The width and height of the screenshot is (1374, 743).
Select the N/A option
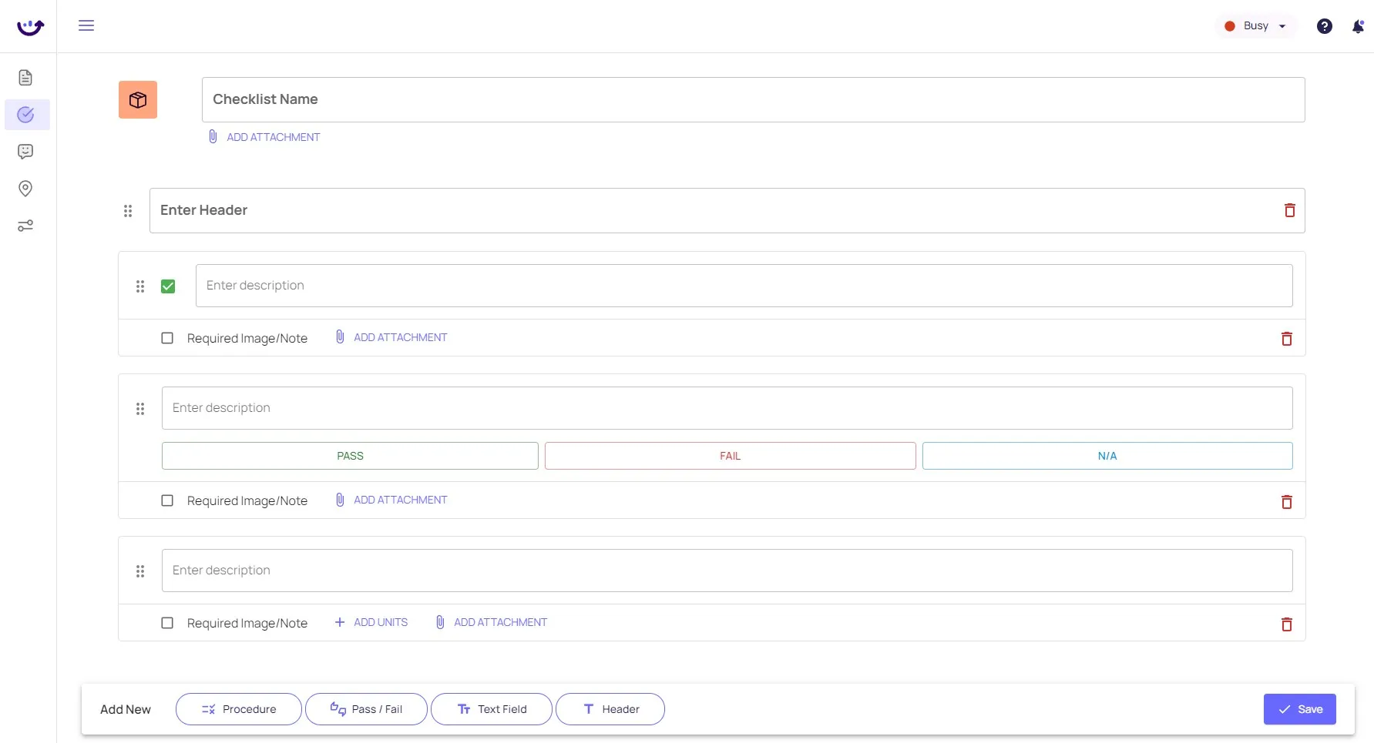[1107, 456]
